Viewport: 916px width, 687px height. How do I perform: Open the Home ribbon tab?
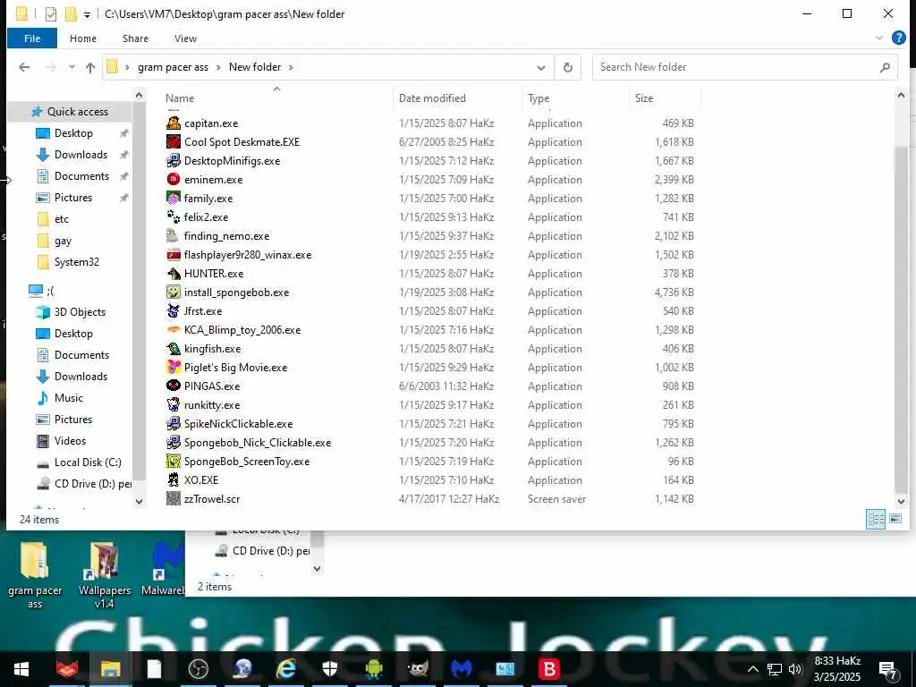pos(83,38)
